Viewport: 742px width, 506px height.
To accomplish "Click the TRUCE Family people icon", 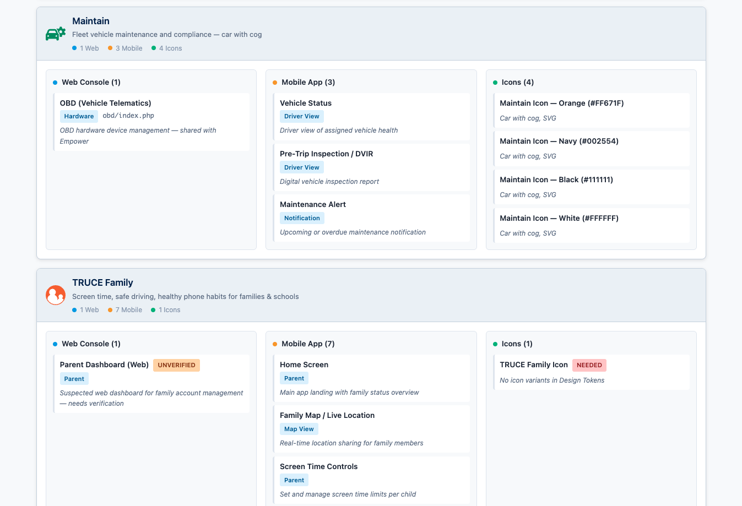I will coord(56,296).
